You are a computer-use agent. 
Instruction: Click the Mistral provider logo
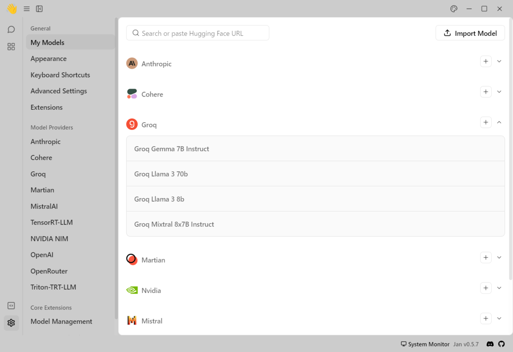coord(132,320)
